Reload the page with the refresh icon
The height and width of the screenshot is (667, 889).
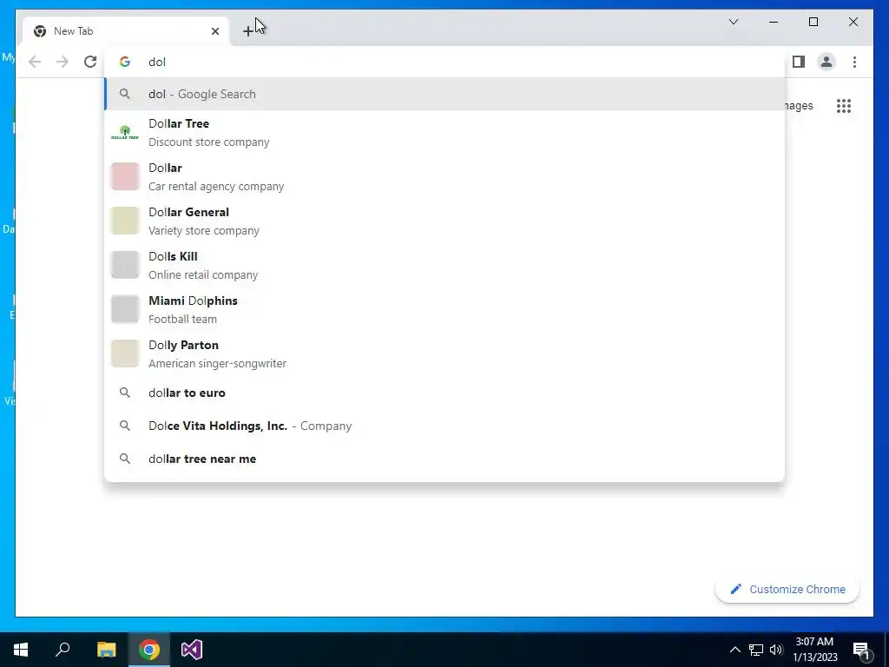pyautogui.click(x=90, y=62)
